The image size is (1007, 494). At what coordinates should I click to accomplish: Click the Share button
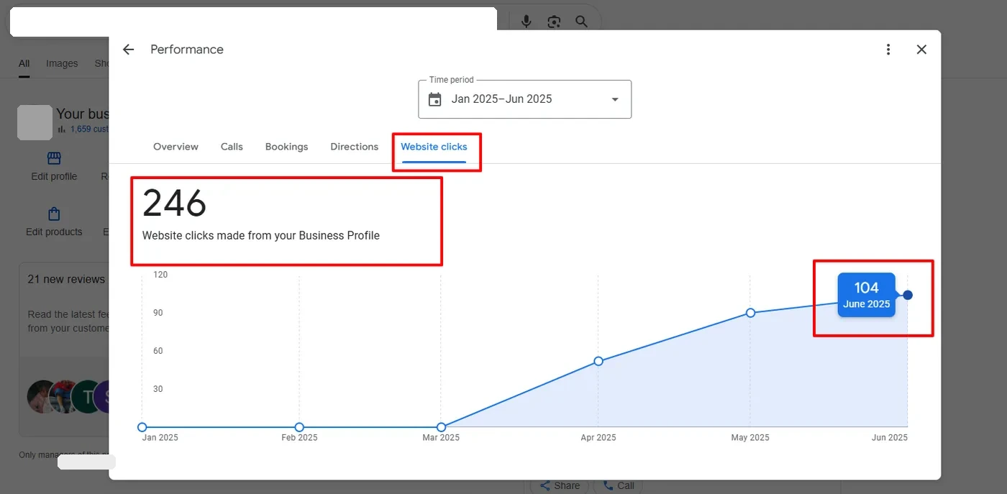tap(560, 485)
